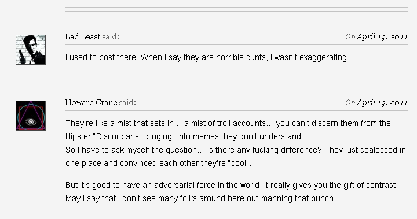Viewport: 417px width, 219px height.
Task: Click the phrase 'wasn't exaggerating' in Bad Beast's comment
Action: click(x=312, y=57)
